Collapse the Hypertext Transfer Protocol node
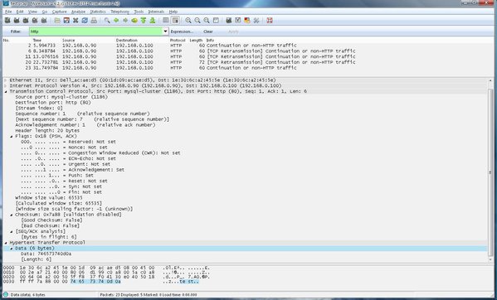 point(6,243)
